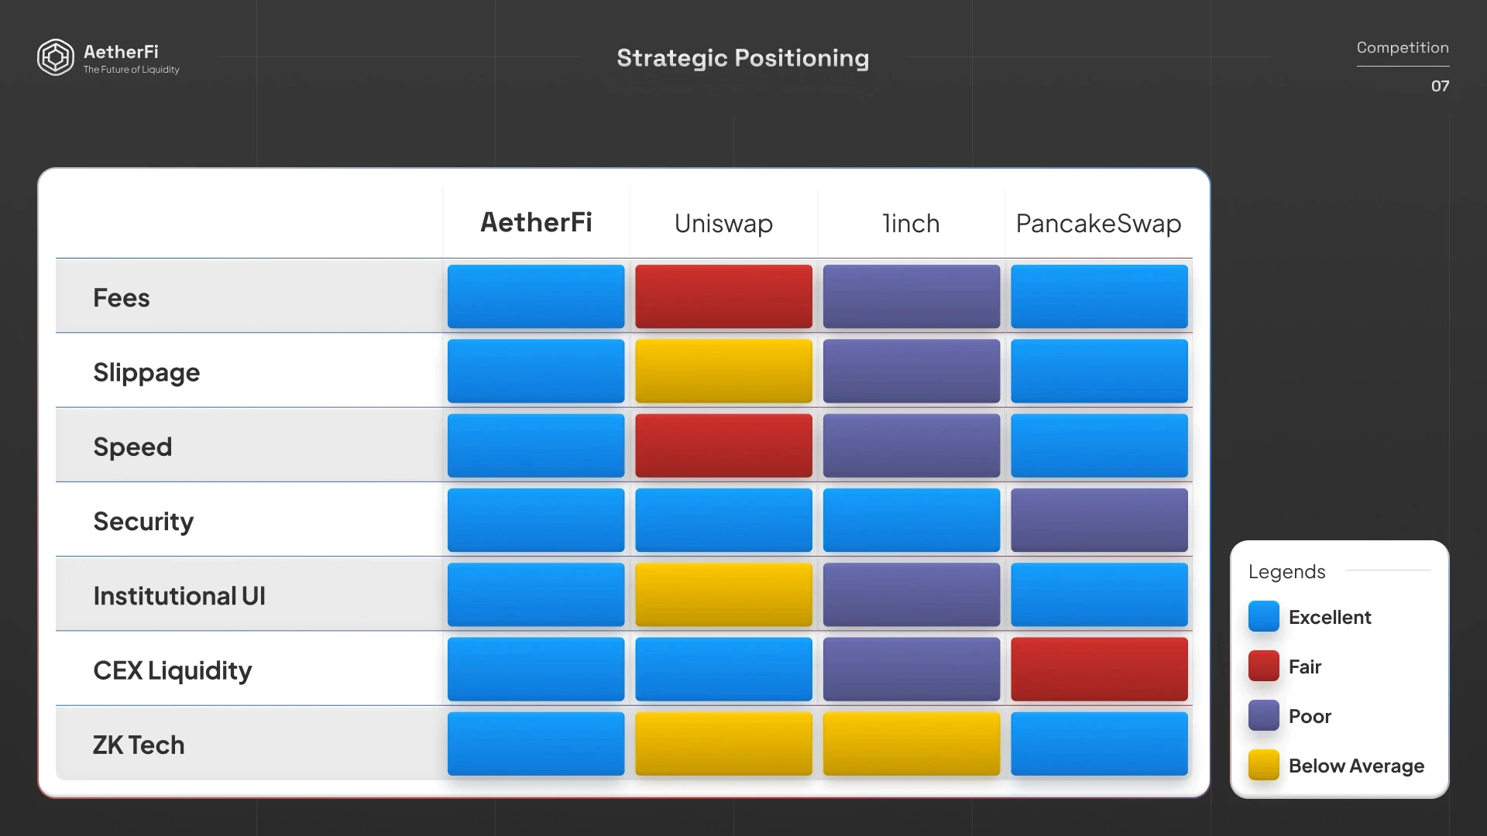This screenshot has height=836, width=1487.
Task: Click the red Uniswap Fees cell
Action: [x=723, y=296]
